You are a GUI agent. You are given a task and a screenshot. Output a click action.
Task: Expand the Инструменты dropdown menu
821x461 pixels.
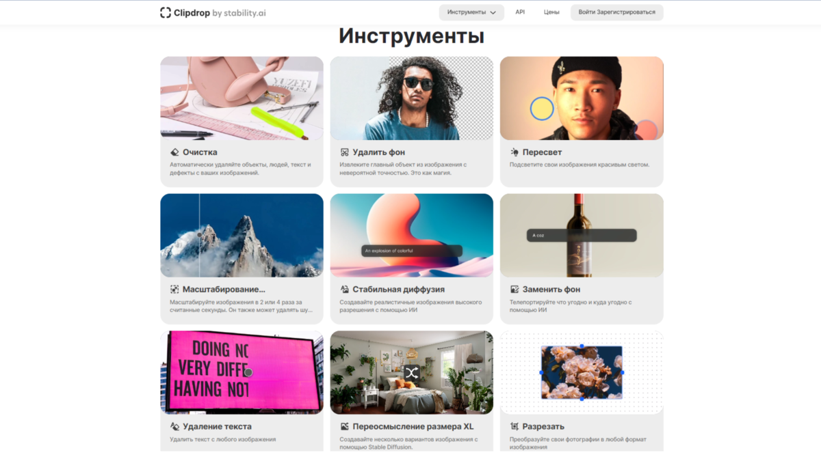coord(471,12)
